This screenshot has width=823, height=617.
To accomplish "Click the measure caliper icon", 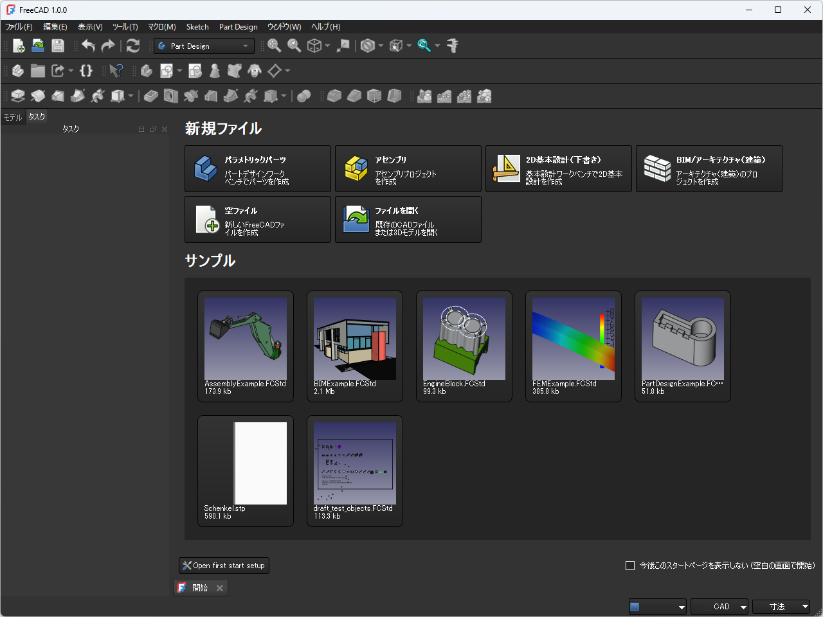I will [x=453, y=46].
